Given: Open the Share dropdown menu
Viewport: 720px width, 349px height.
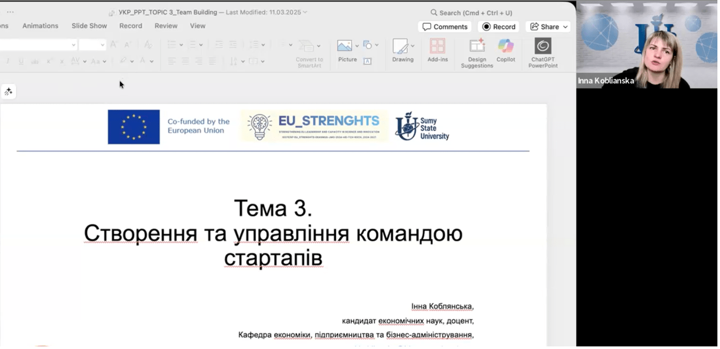Looking at the screenshot, I should coord(549,27).
